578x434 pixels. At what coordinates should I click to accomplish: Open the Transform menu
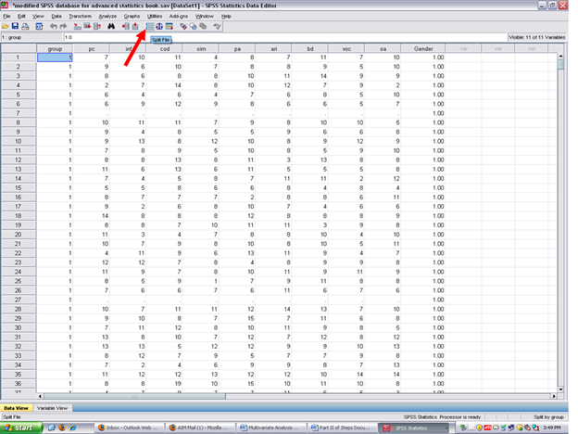pos(80,17)
